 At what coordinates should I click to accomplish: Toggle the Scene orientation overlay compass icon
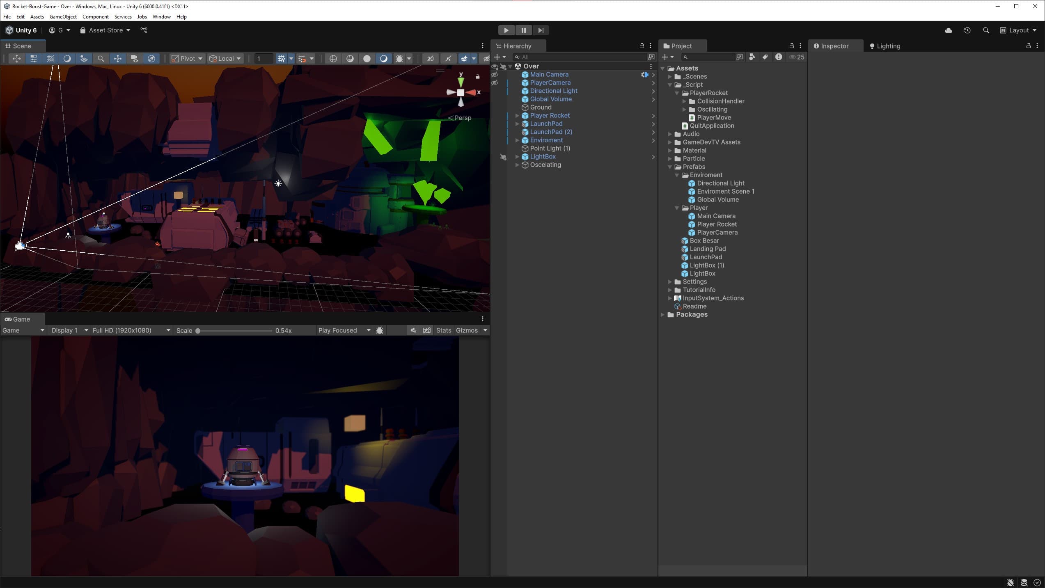tap(151, 59)
